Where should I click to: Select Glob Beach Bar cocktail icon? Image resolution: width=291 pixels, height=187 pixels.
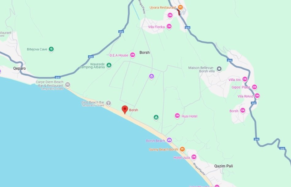(108, 103)
